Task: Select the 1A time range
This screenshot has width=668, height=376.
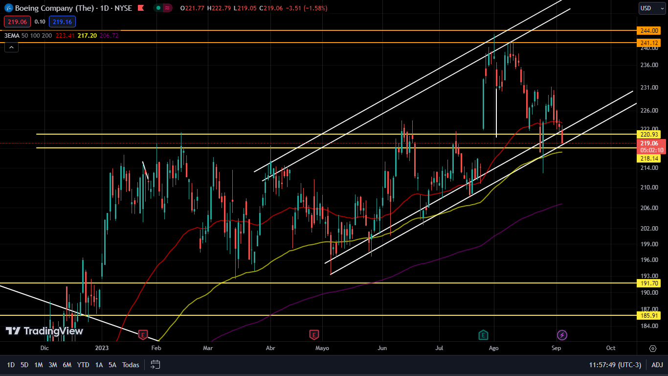Action: [99, 365]
